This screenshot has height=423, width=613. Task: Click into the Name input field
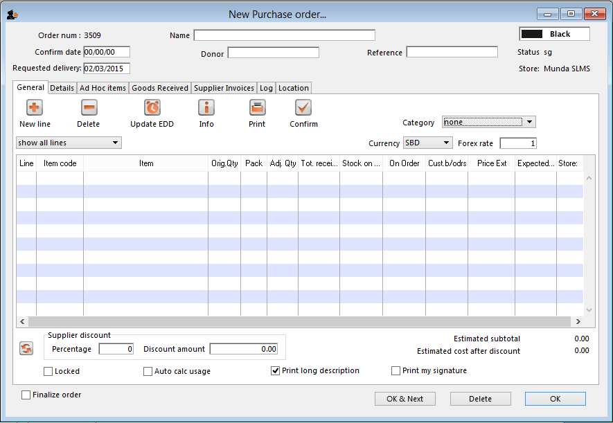click(284, 35)
